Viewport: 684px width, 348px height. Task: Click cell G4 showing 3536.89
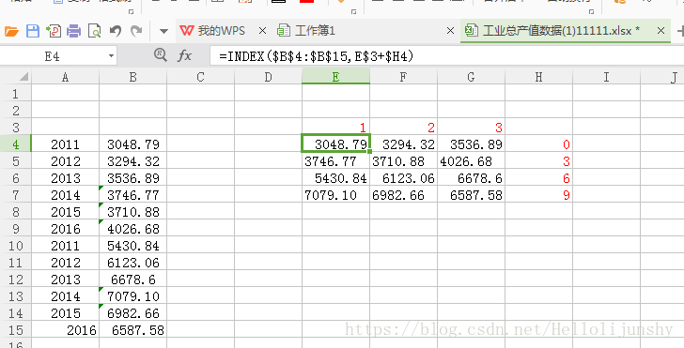471,144
